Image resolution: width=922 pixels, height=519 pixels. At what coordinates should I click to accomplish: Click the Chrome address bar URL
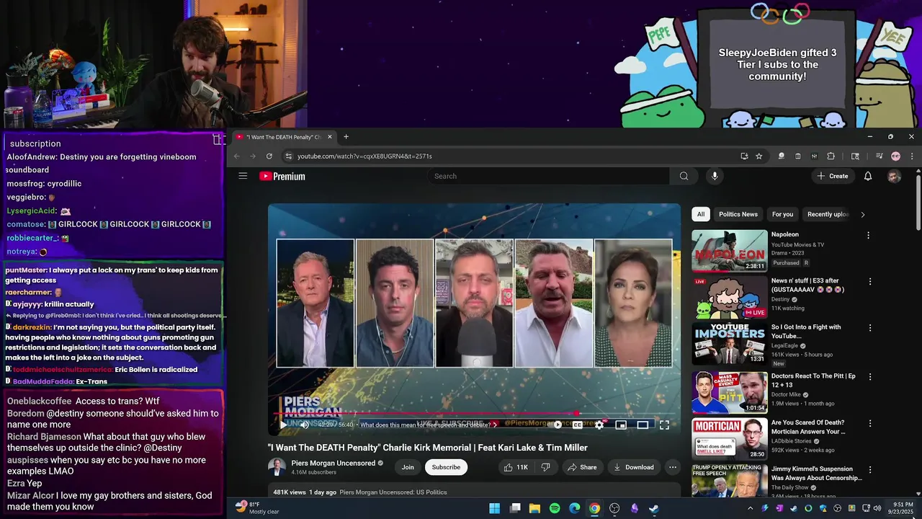pos(364,156)
